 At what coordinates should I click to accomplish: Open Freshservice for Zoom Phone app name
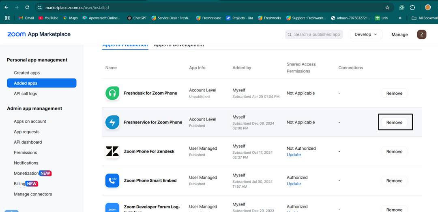coord(153,122)
